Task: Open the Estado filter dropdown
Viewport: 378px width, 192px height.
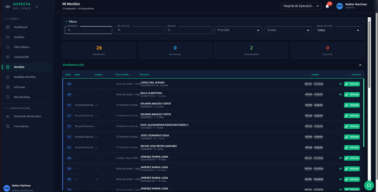Action: pyautogui.click(x=288, y=30)
